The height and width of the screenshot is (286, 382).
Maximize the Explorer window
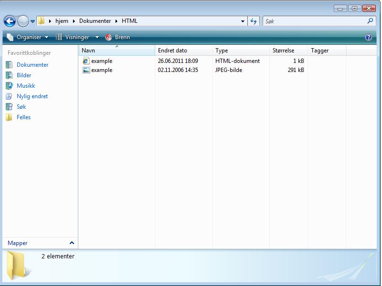coord(354,9)
